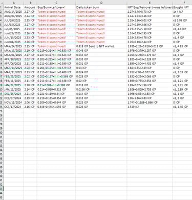
Task: Click the '0.818 ICP Sent to NFT wallet.' cell
Action: point(101,46)
